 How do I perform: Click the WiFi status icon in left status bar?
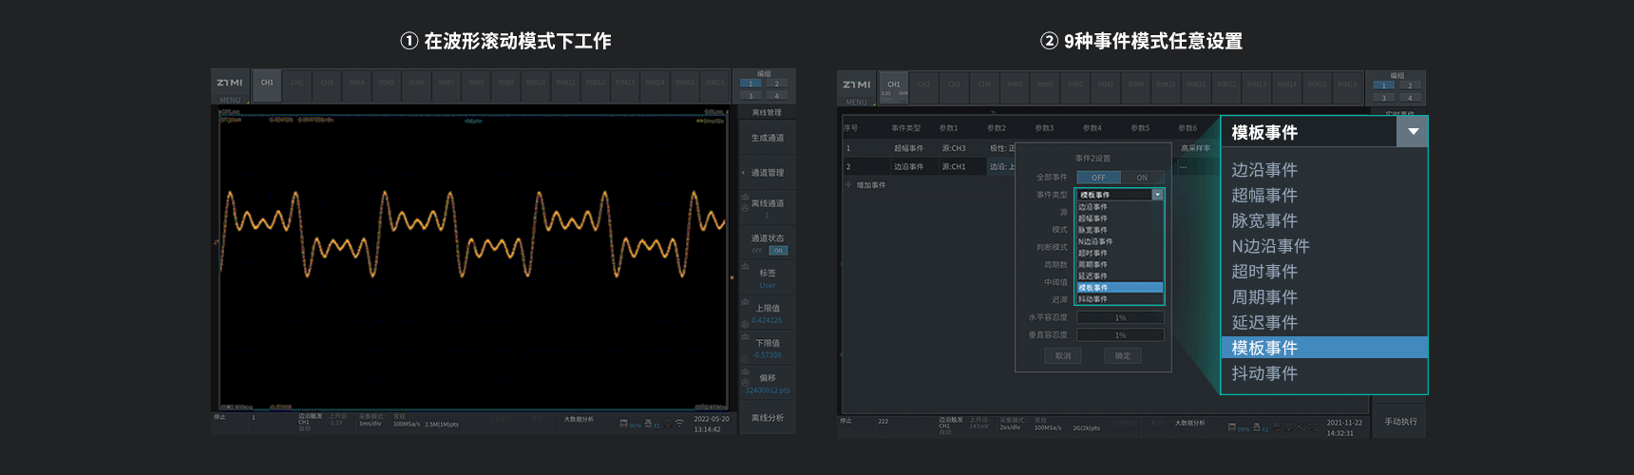tap(679, 424)
